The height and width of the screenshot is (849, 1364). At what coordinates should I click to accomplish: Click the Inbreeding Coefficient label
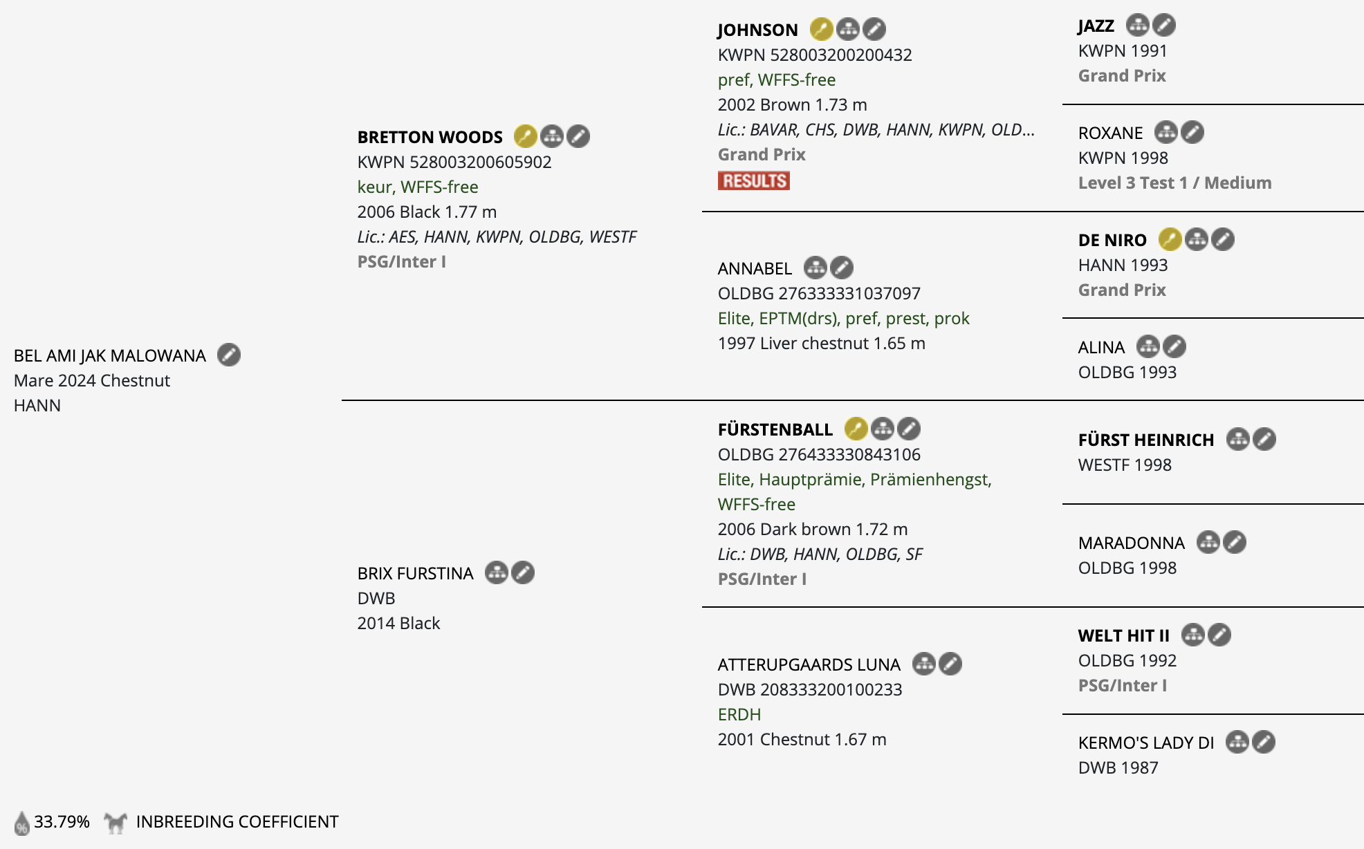coord(237,821)
